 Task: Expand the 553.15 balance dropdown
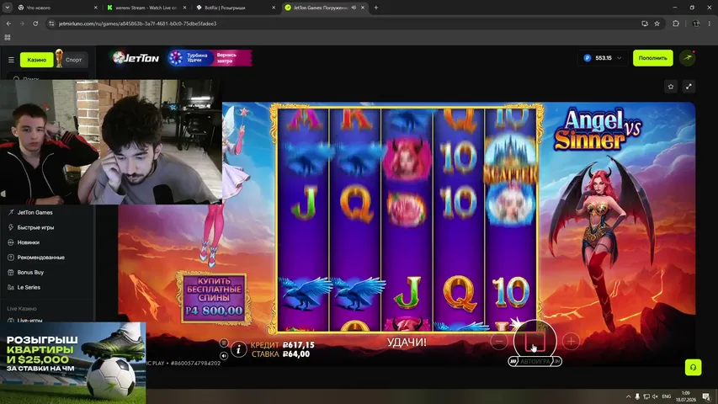(603, 58)
